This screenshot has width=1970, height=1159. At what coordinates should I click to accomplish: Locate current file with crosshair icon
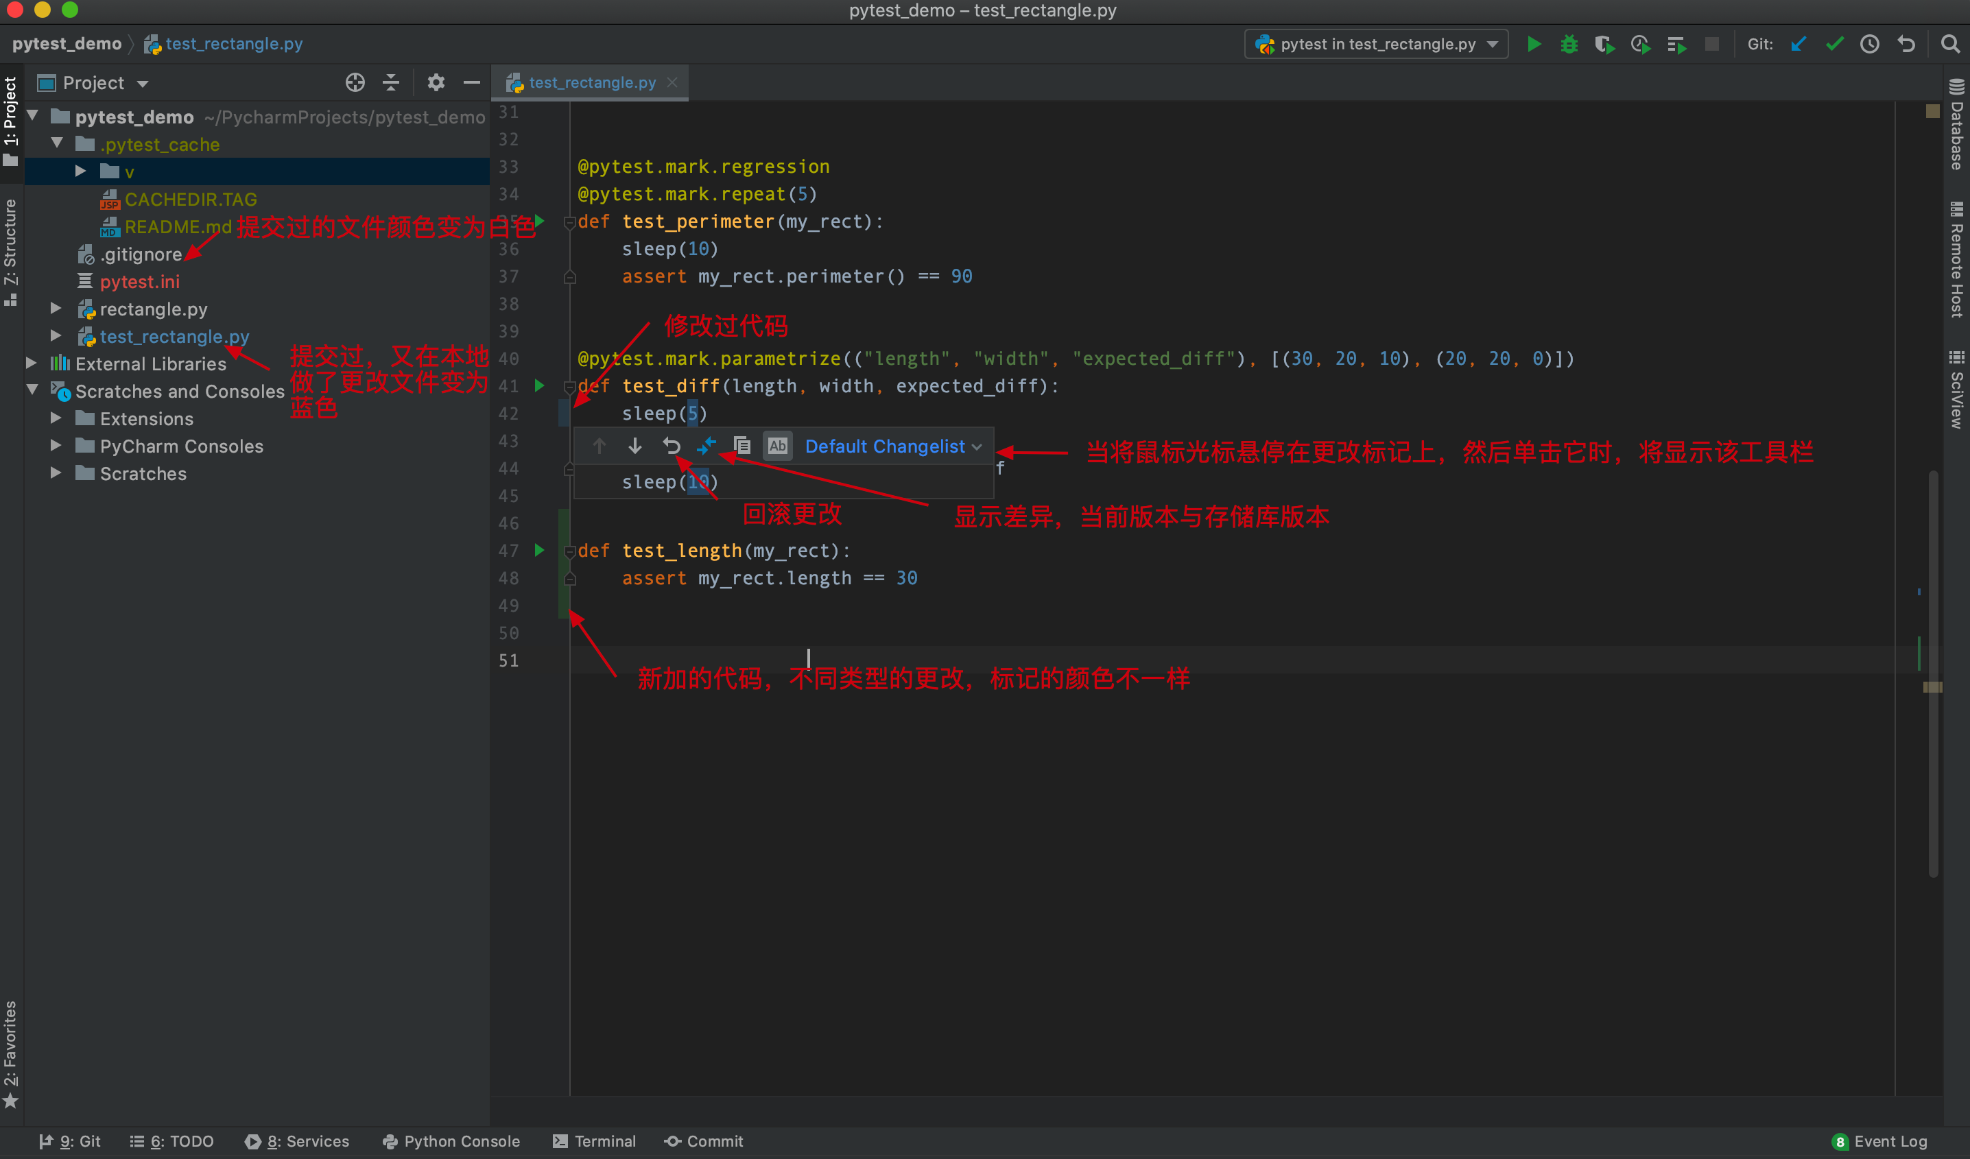pos(355,82)
